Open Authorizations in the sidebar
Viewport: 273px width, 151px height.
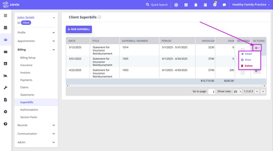[29, 110]
